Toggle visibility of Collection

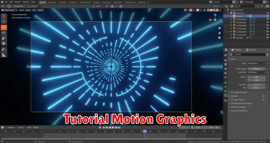(267, 13)
